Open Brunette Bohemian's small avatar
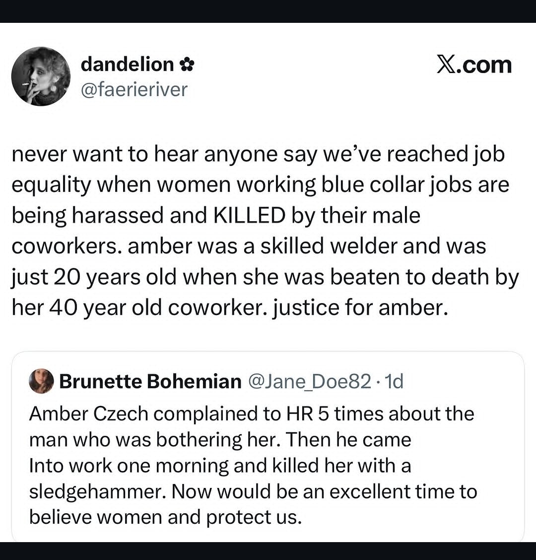Image resolution: width=536 pixels, height=560 pixels. [x=42, y=382]
